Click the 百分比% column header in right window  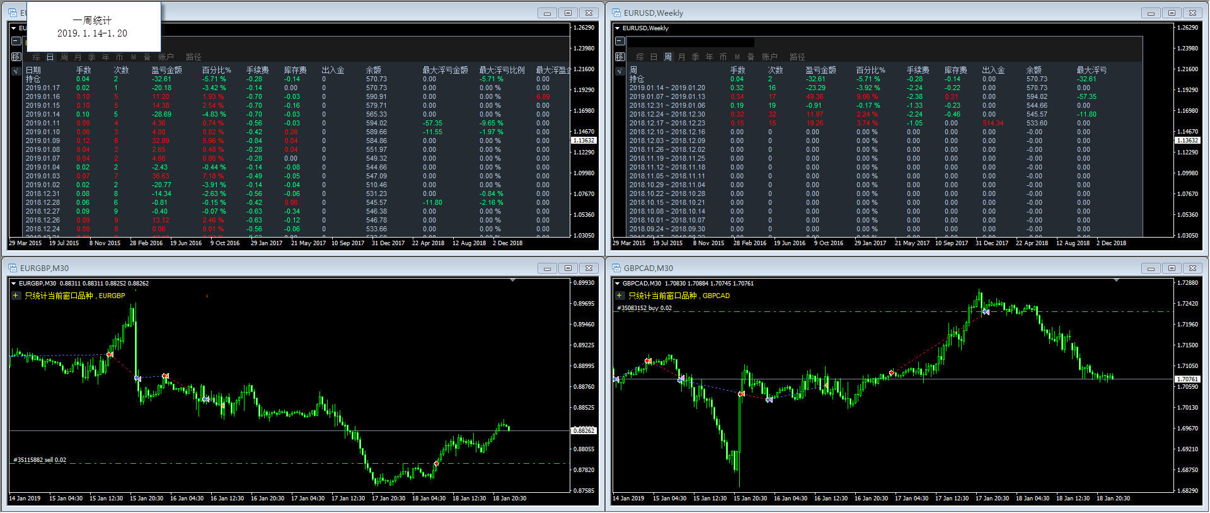point(871,70)
